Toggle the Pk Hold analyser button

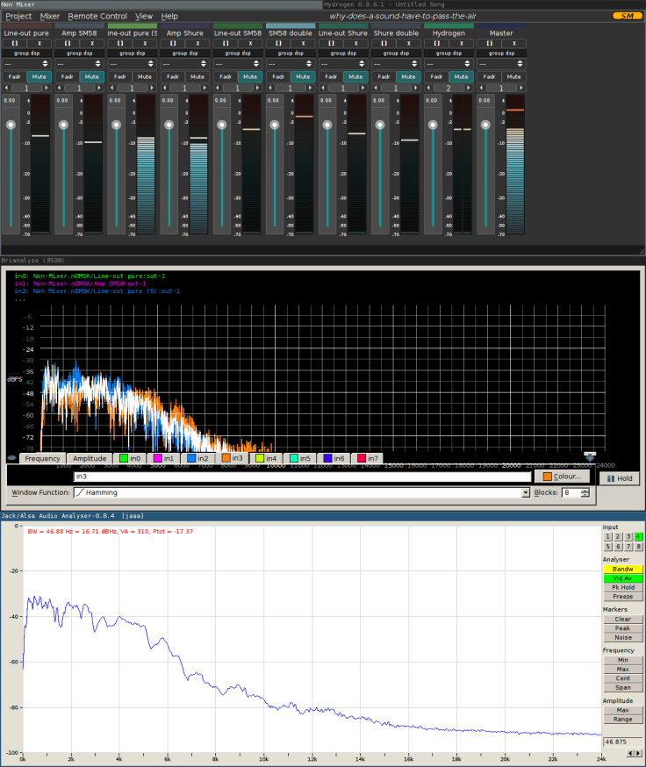[x=621, y=587]
